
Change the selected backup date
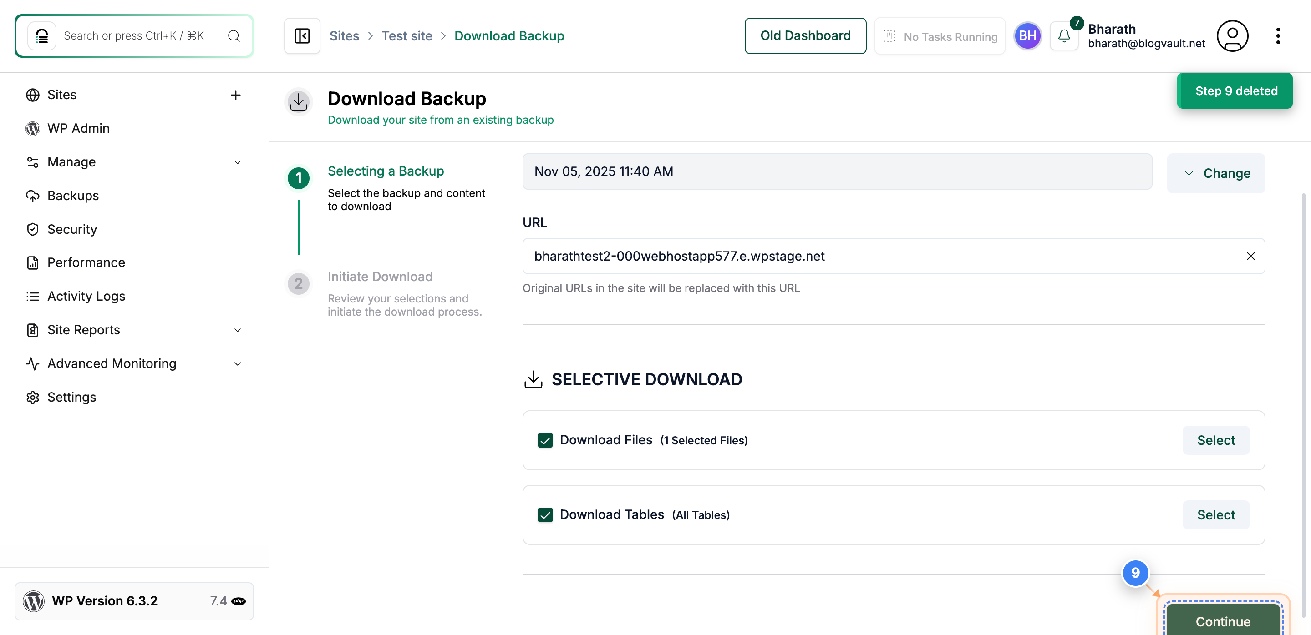[x=1216, y=173]
